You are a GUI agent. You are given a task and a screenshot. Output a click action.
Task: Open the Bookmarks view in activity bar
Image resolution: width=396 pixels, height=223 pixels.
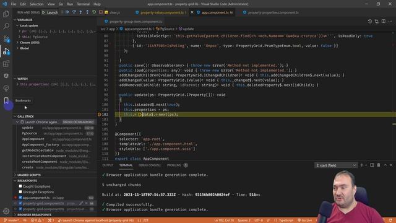click(6, 100)
